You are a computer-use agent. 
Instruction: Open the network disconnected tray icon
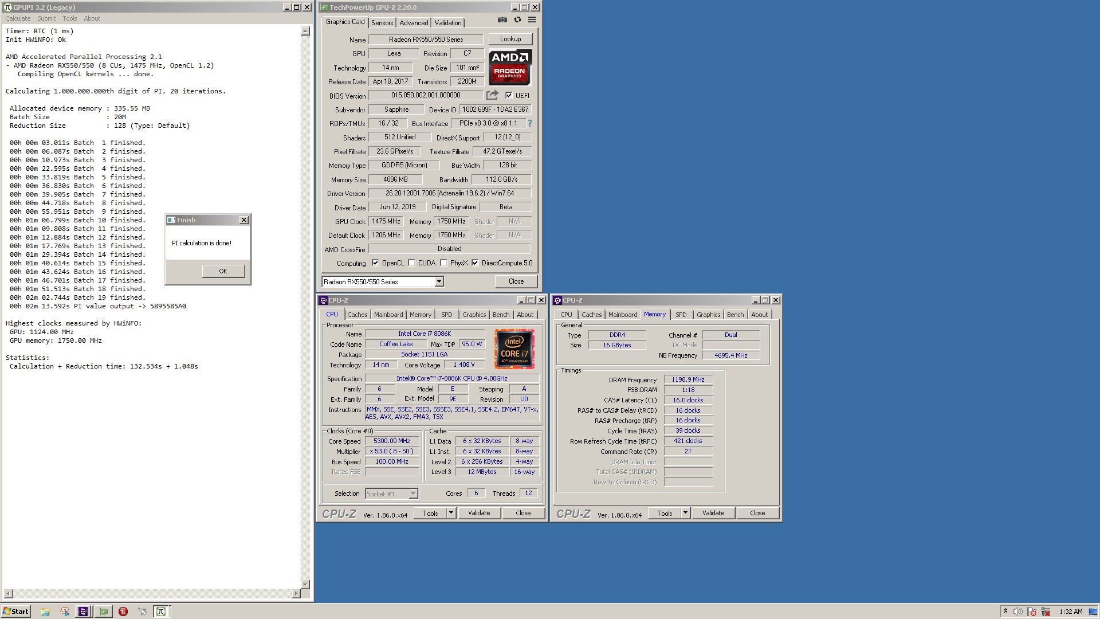click(1046, 612)
